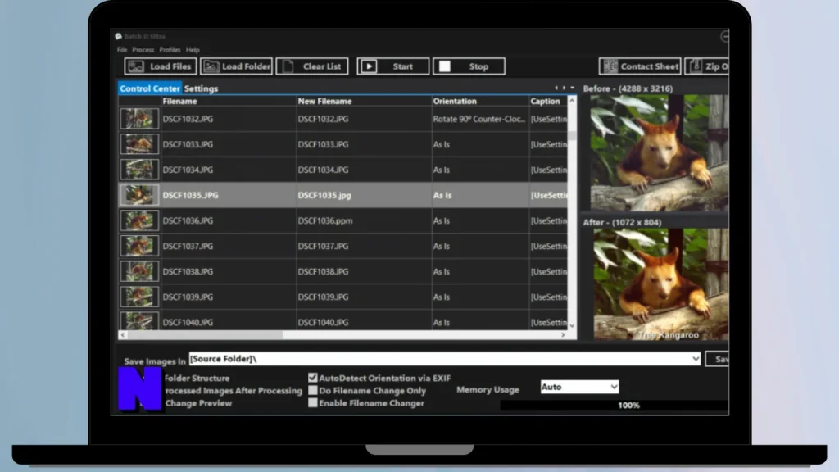Enable the Filename Changer checkbox

pyautogui.click(x=313, y=403)
